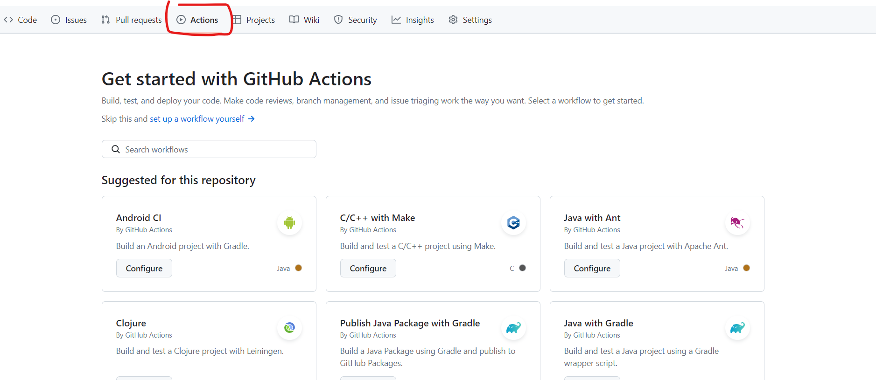
Task: Click Gradle elephant logo on Java with Gradle card
Action: pyautogui.click(x=737, y=328)
